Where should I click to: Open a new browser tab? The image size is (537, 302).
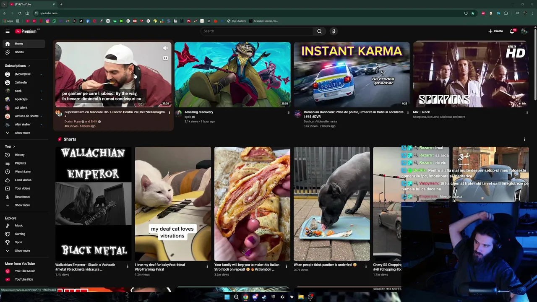tap(61, 4)
